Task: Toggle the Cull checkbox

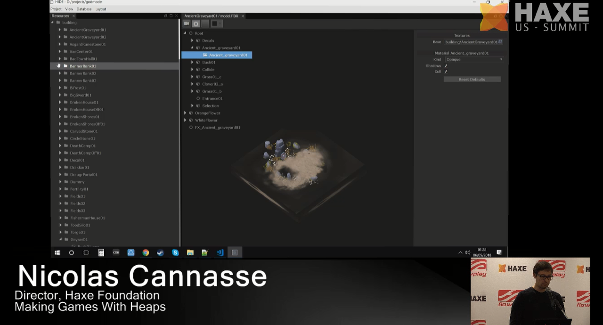Action: (446, 72)
